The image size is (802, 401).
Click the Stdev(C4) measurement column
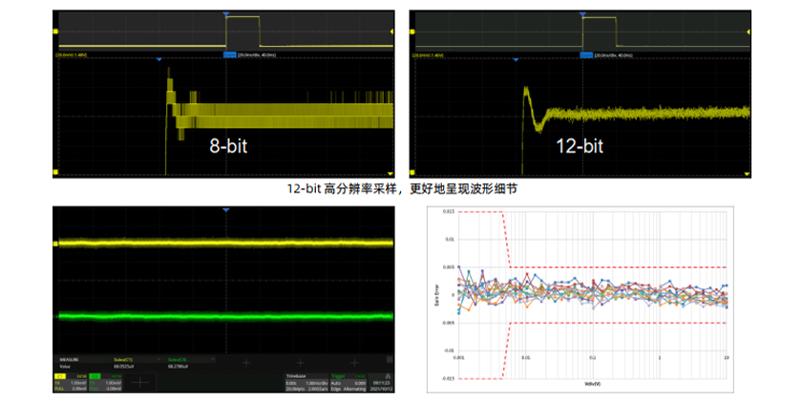point(179,362)
